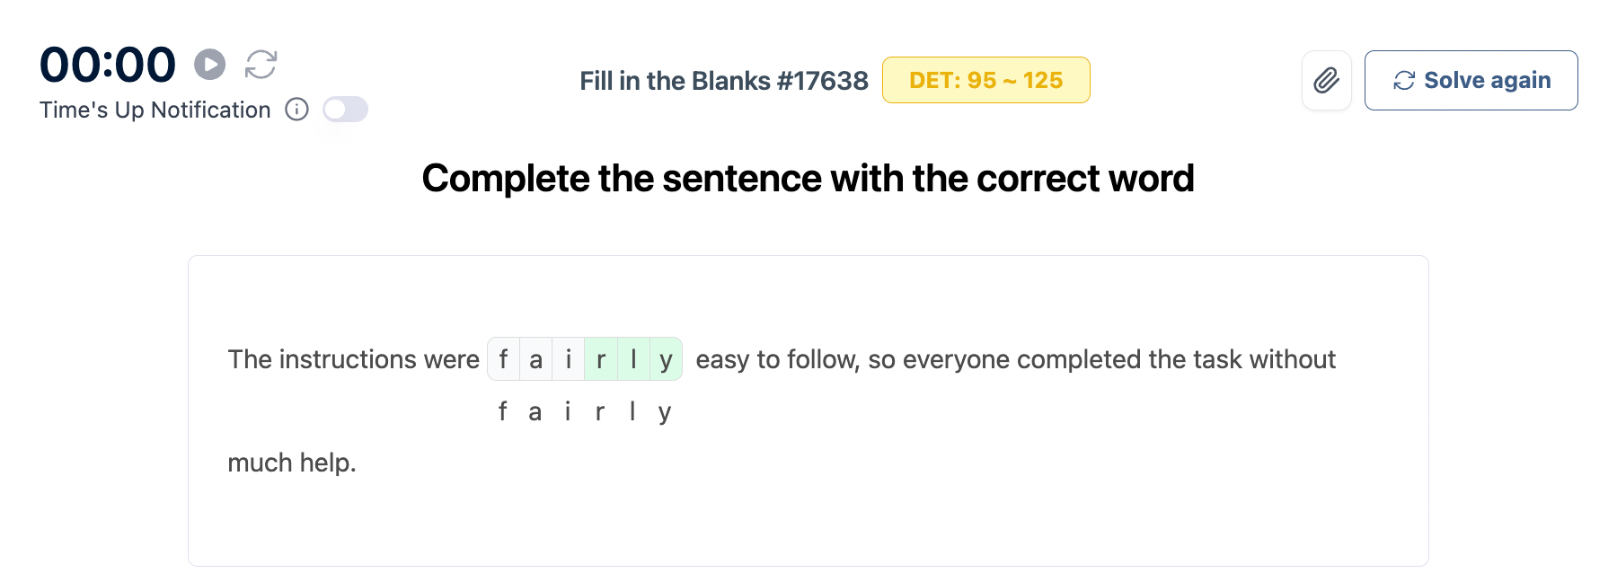
Task: Reset the timer using circular arrows icon
Action: 261,65
